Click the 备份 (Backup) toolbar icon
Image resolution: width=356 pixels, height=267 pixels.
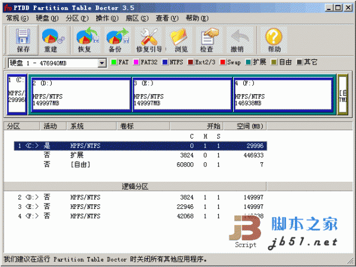click(117, 40)
